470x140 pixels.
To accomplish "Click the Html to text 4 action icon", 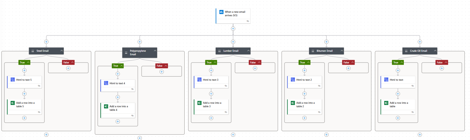I will (106, 83).
